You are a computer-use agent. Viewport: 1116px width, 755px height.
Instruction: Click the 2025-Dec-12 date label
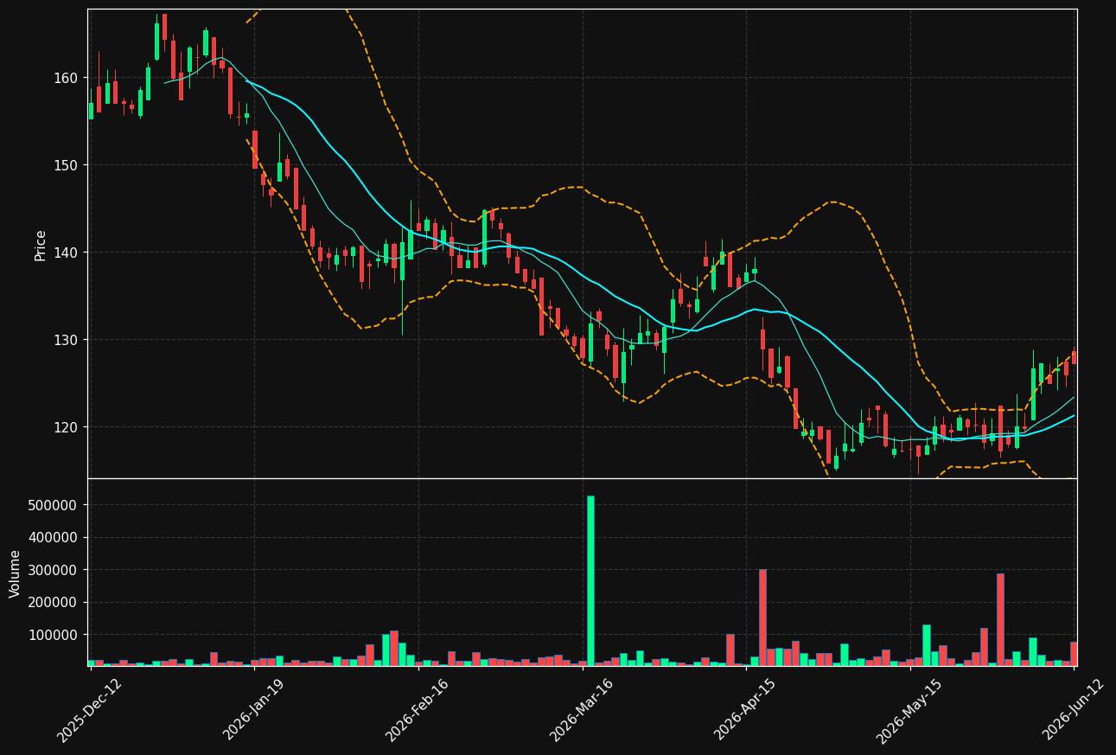click(x=90, y=710)
